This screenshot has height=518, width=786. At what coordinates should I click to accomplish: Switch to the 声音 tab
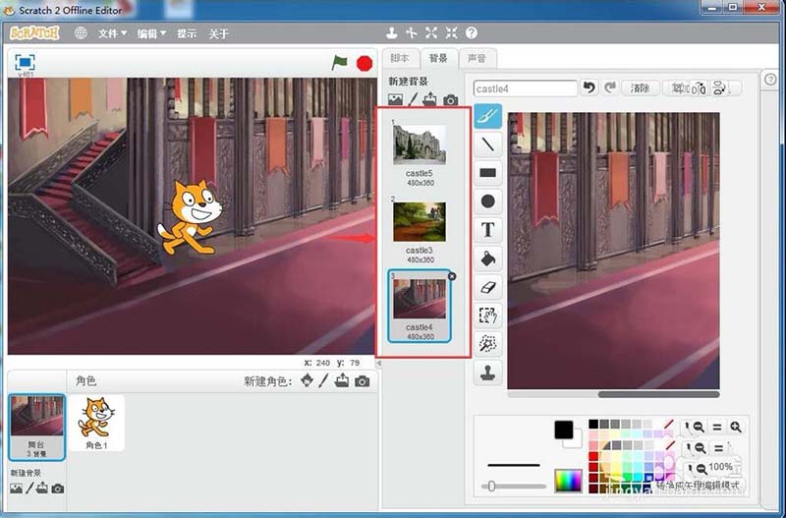click(x=477, y=58)
